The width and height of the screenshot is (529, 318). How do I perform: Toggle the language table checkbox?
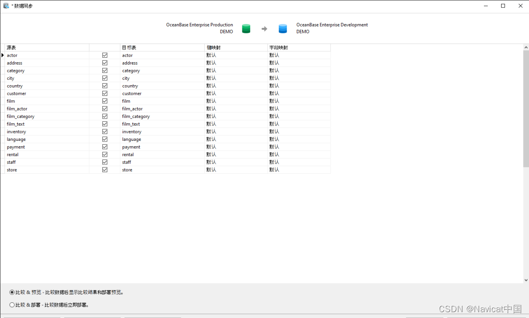point(105,139)
